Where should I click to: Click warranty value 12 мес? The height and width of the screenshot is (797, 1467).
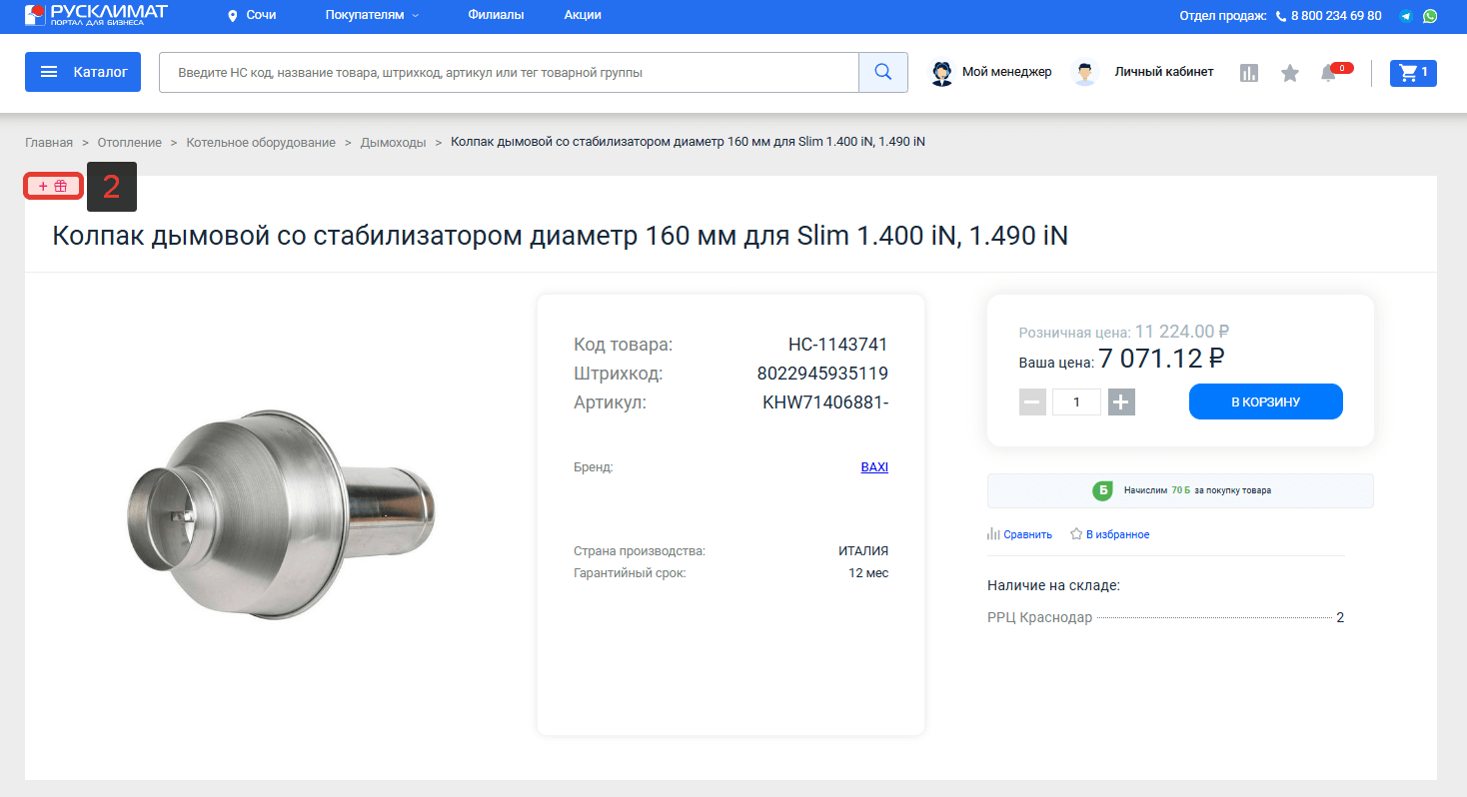click(x=868, y=572)
